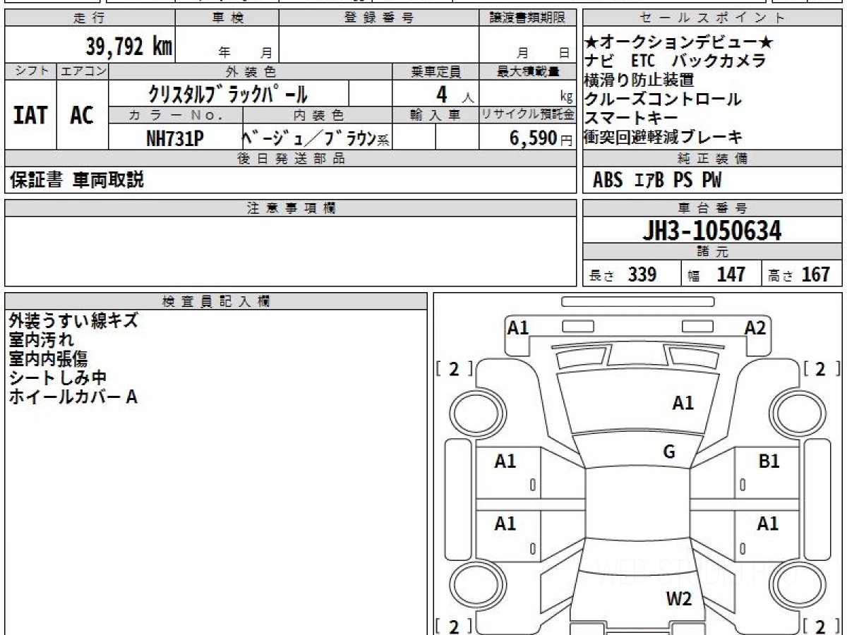Viewport: 847px width, 635px height.
Task: Select the color code NH731P
Action: click(x=175, y=138)
